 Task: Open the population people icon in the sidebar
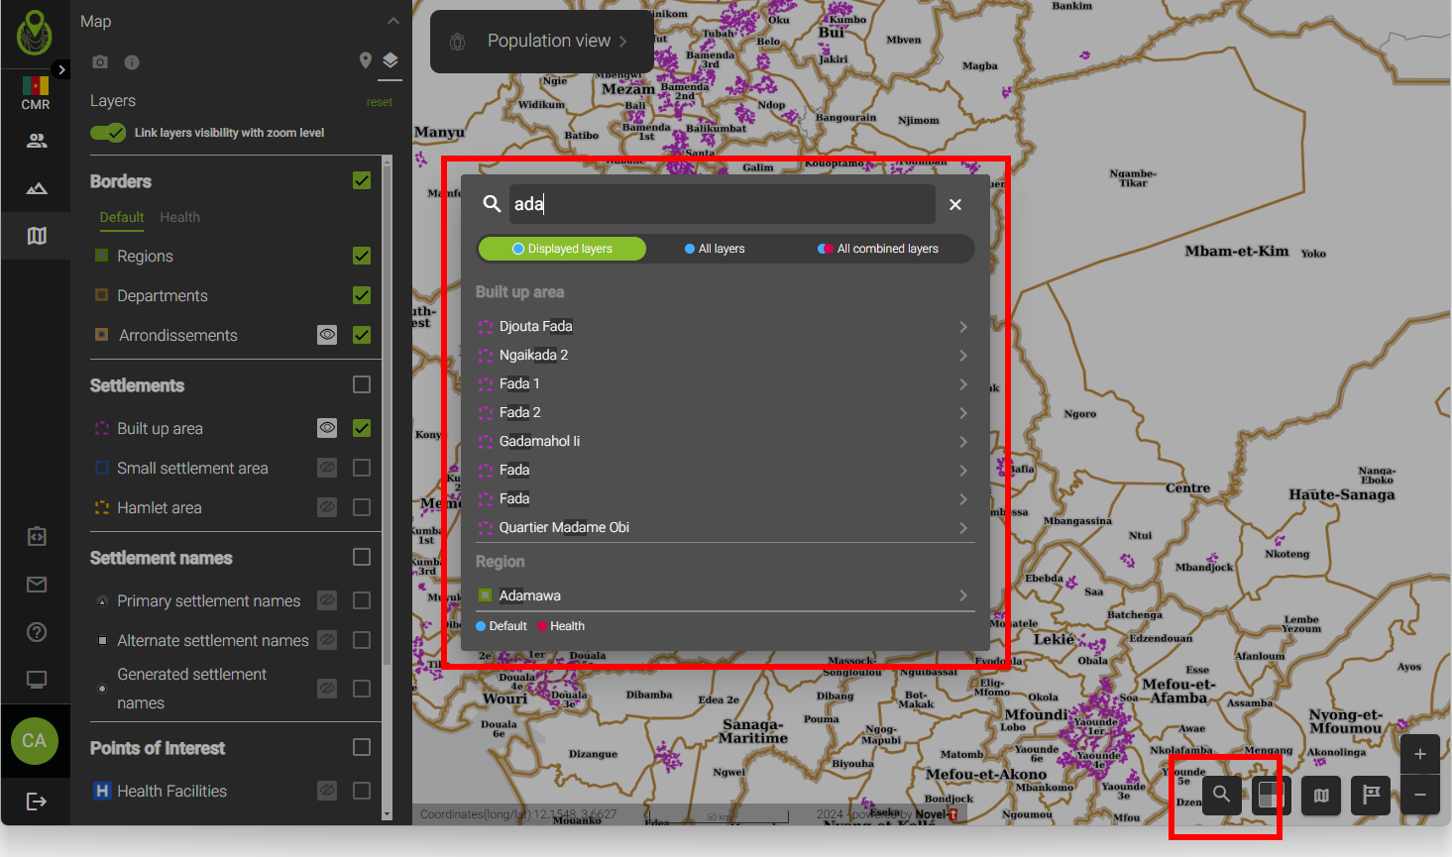click(37, 141)
